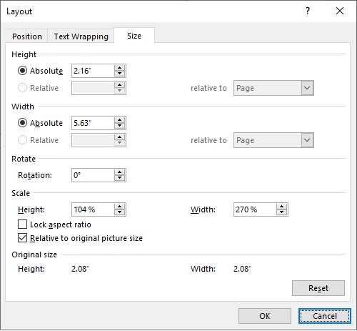Switch to the Position tab
The image size is (357, 331).
(27, 36)
